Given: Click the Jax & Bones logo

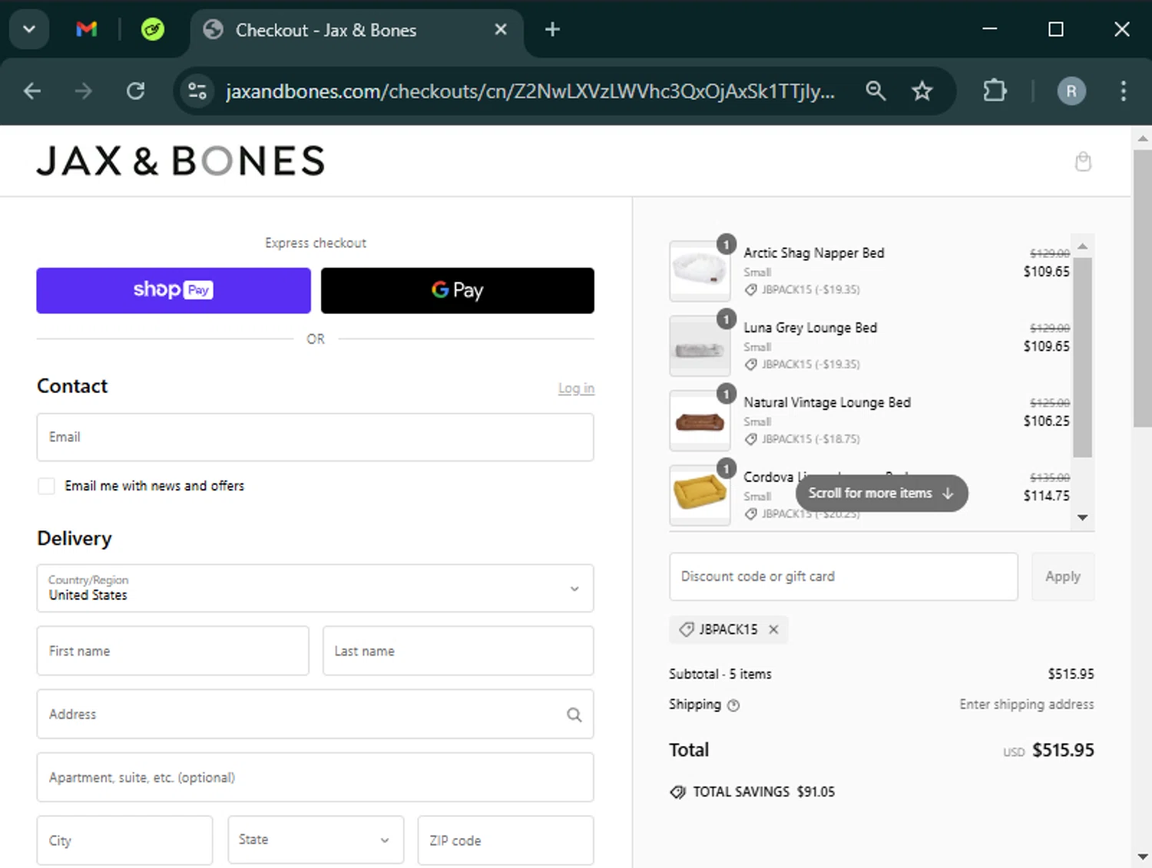Looking at the screenshot, I should click(x=180, y=161).
